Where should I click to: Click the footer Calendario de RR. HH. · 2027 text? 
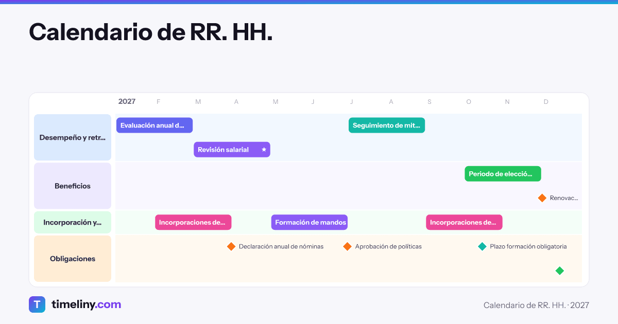click(x=536, y=305)
